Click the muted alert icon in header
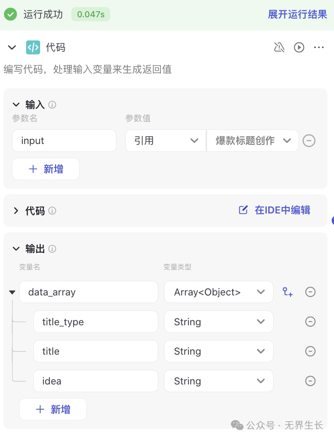 coord(279,47)
